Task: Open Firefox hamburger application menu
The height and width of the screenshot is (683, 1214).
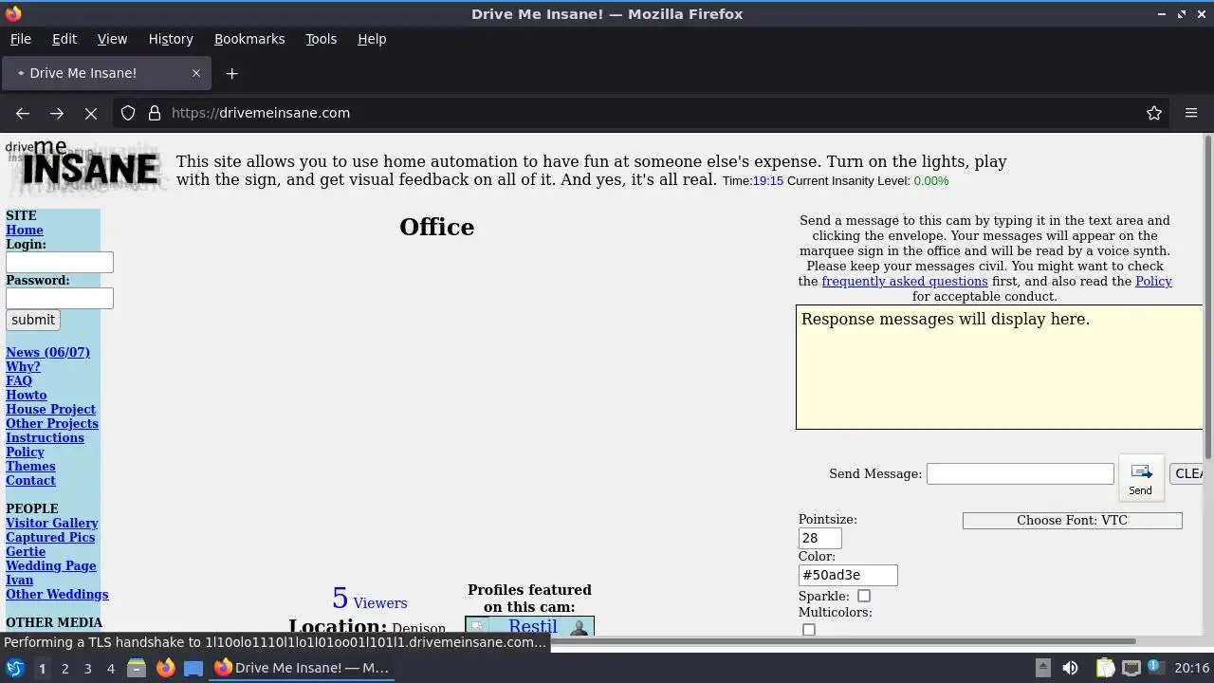Action: [x=1191, y=113]
